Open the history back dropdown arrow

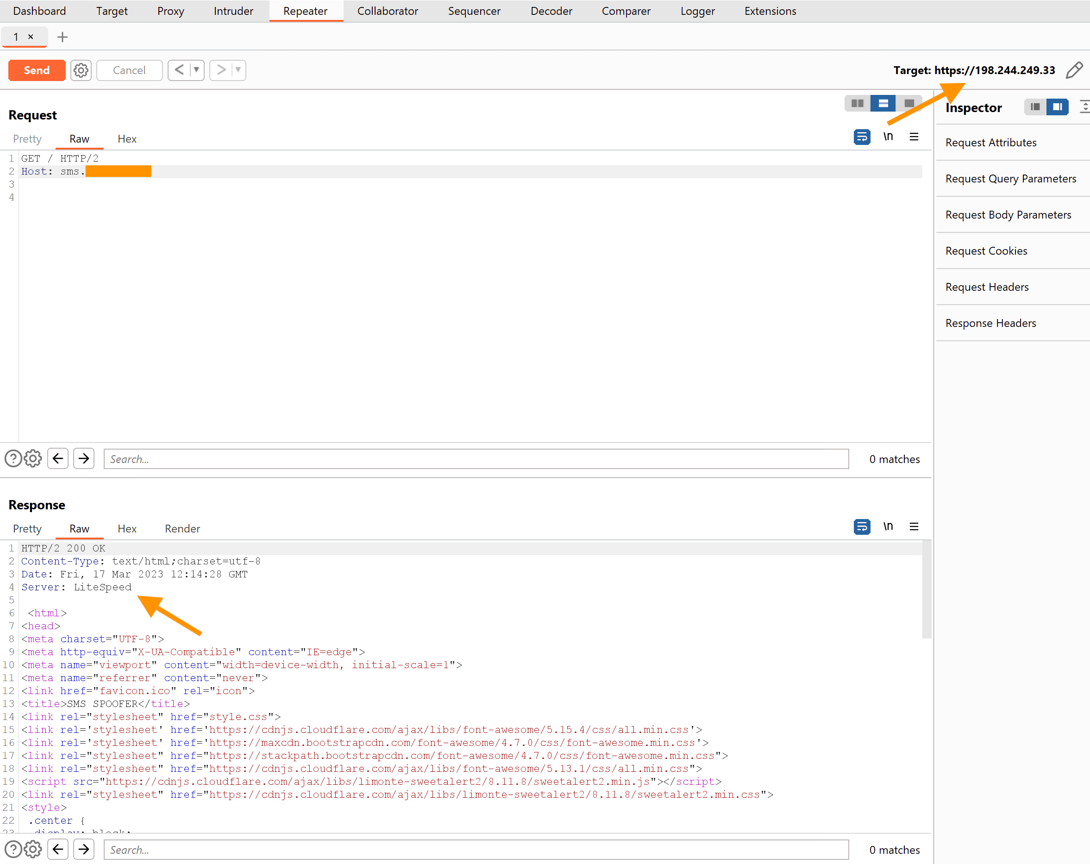[x=197, y=70]
